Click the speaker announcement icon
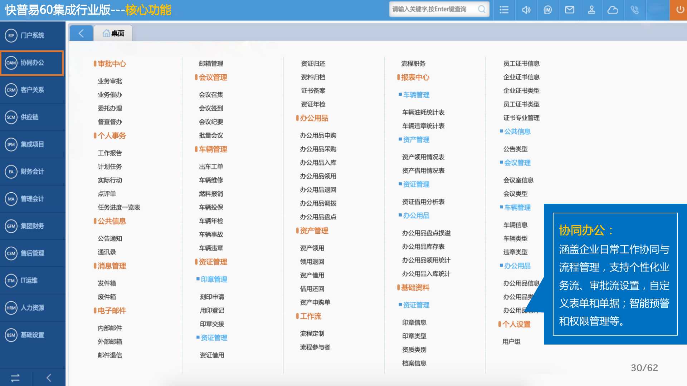 coord(526,10)
